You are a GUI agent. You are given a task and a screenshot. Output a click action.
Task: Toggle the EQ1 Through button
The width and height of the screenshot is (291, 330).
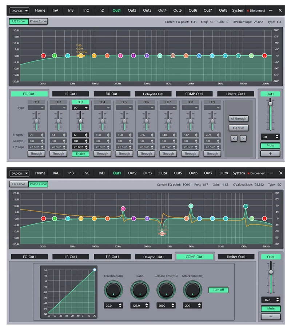pos(36,154)
